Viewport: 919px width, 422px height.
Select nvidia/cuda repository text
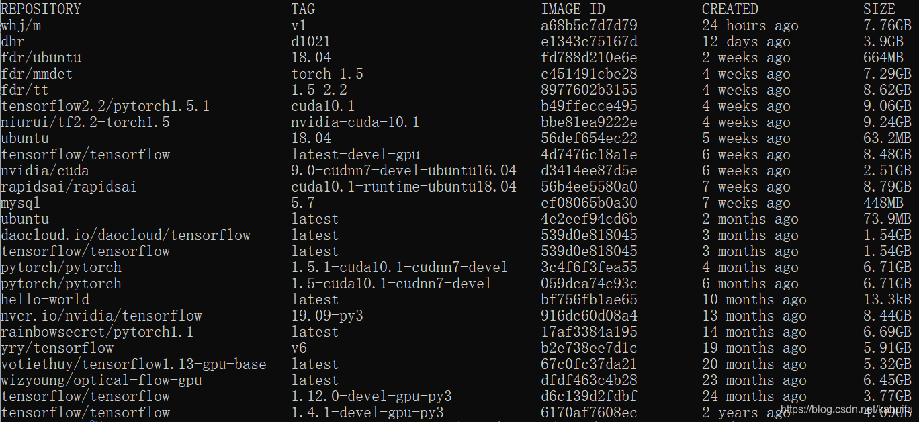[x=45, y=171]
